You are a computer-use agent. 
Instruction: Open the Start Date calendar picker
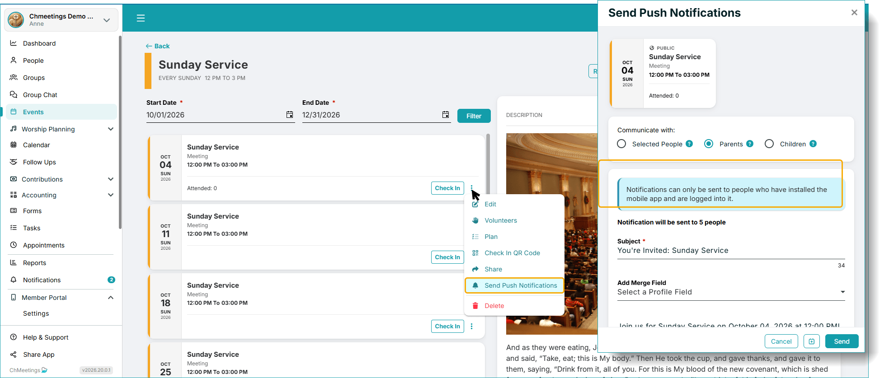click(290, 115)
